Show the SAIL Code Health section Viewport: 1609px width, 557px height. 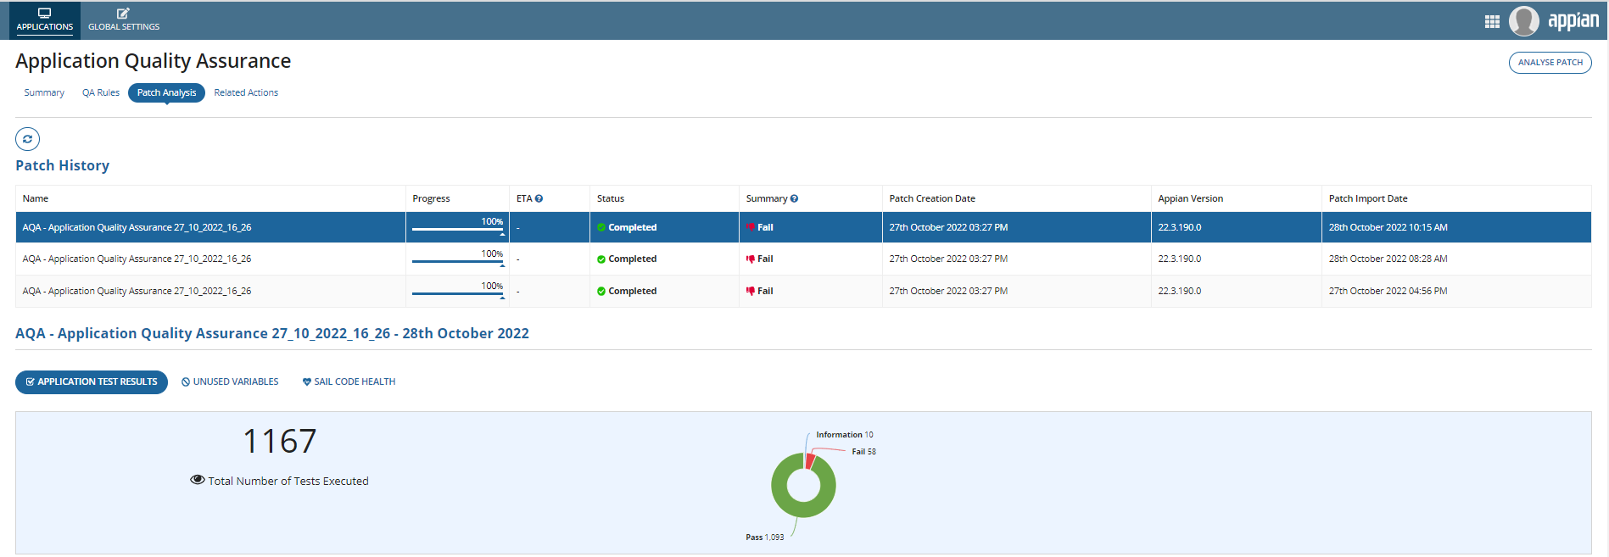click(349, 382)
